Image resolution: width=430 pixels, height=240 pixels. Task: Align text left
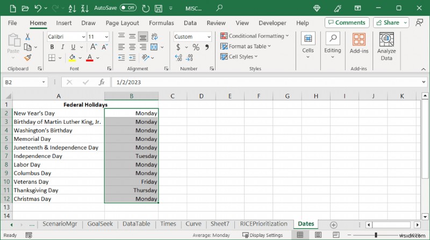pyautogui.click(x=121, y=47)
